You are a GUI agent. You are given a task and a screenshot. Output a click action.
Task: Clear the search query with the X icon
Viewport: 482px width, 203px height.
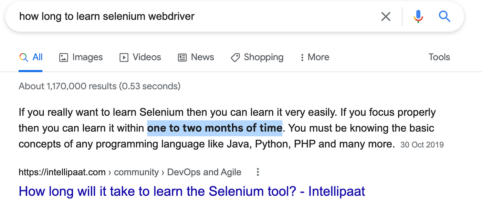pos(386,16)
